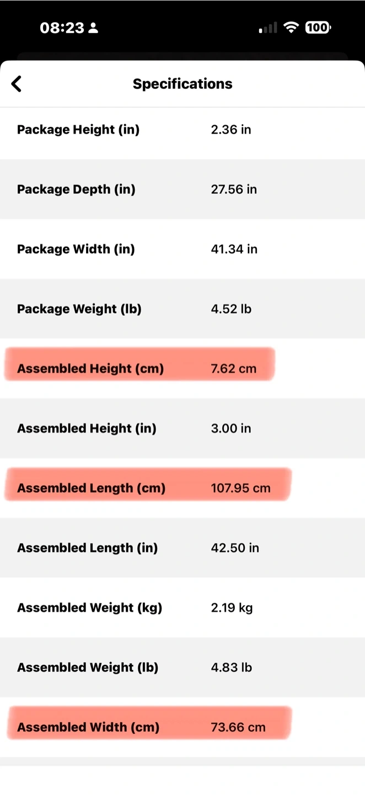Select the Assembled Height (in) row
This screenshot has width=365, height=795.
pyautogui.click(x=182, y=428)
